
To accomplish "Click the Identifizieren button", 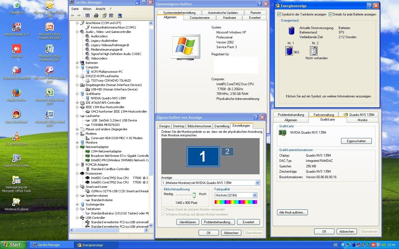I will [x=188, y=222].
